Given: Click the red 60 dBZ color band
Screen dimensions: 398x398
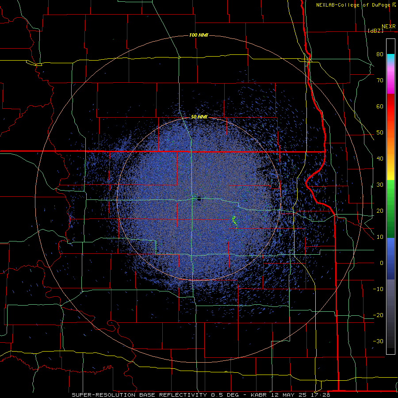Looking at the screenshot, I should point(390,107).
